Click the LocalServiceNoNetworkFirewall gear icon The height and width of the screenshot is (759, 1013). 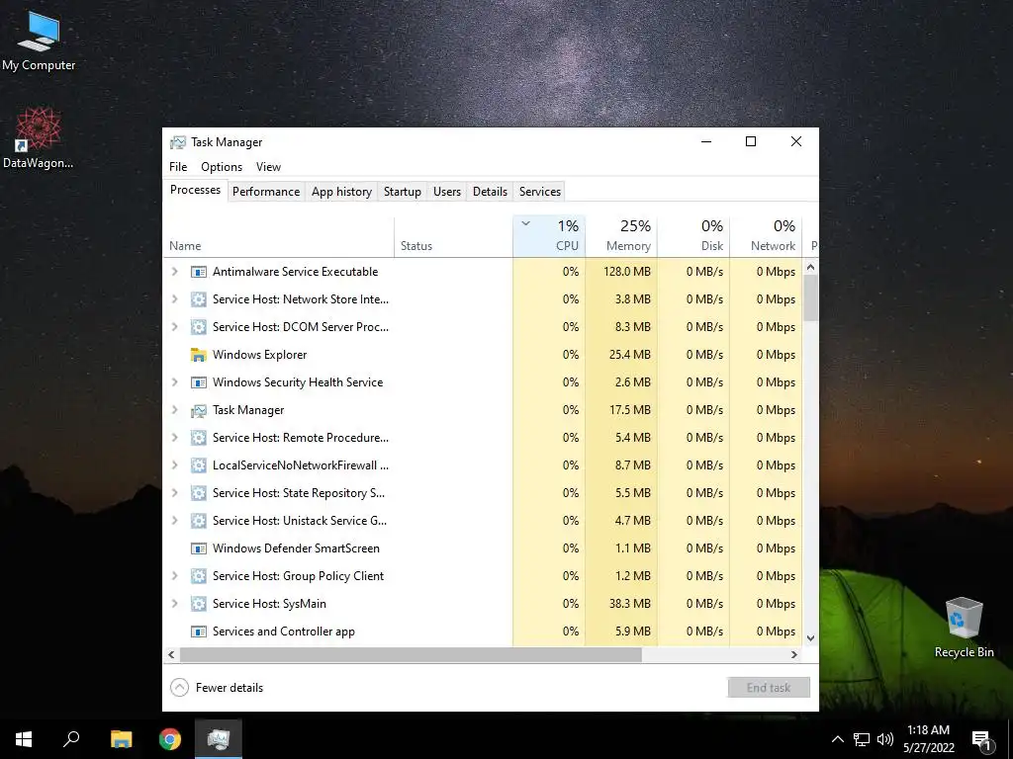pos(198,465)
